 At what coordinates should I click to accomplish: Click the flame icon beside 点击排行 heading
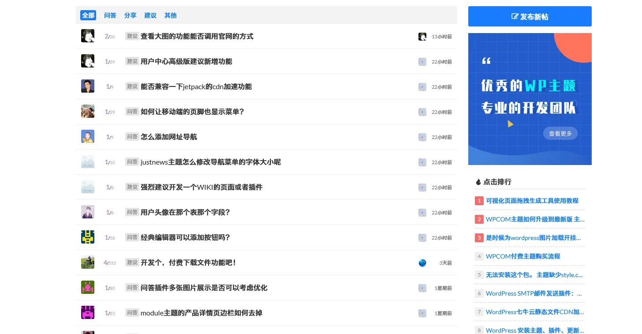pos(478,181)
